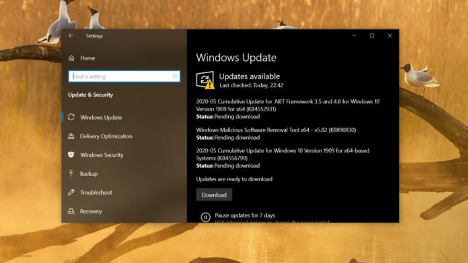This screenshot has width=468, height=263.
Task: Minimize the Settings window
Action: [354, 36]
